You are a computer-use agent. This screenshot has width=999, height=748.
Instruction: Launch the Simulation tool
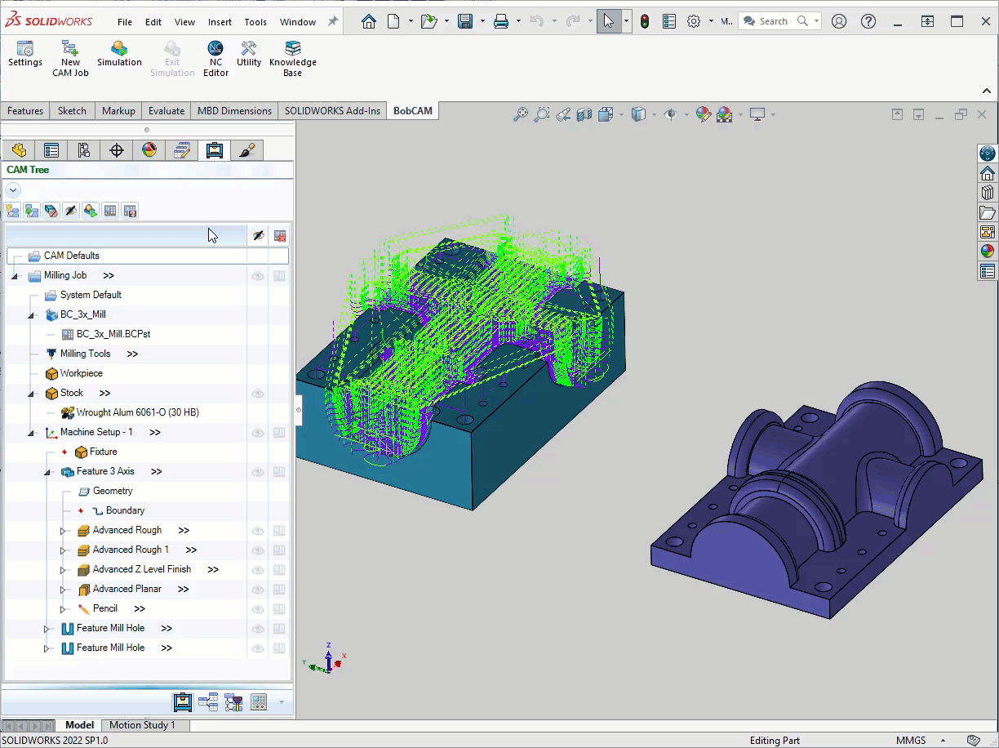coord(119,54)
